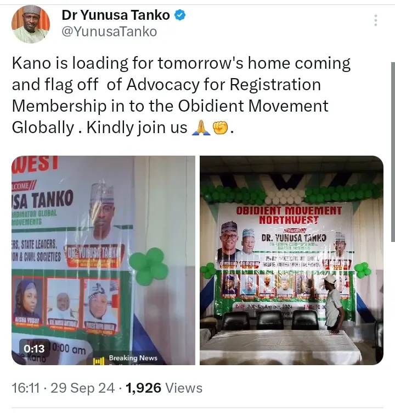The image size is (395, 413).
Task: Play the video thumbnail on the left
Action: [103, 260]
